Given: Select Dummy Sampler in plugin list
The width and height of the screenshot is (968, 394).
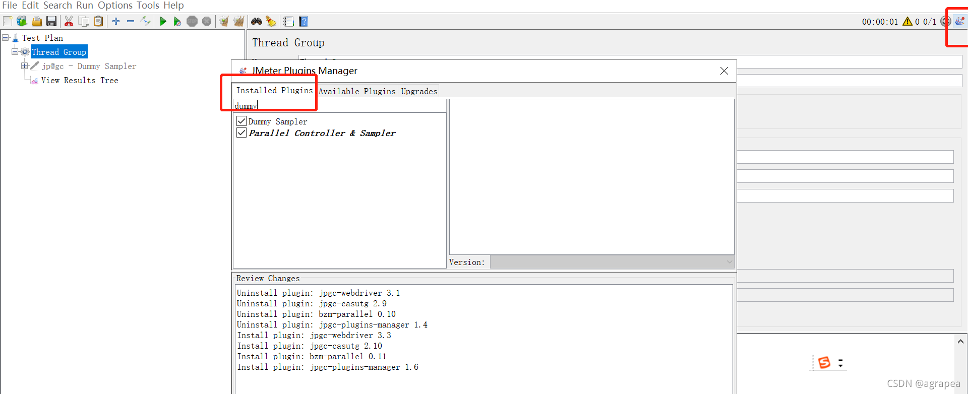Looking at the screenshot, I should [x=278, y=121].
